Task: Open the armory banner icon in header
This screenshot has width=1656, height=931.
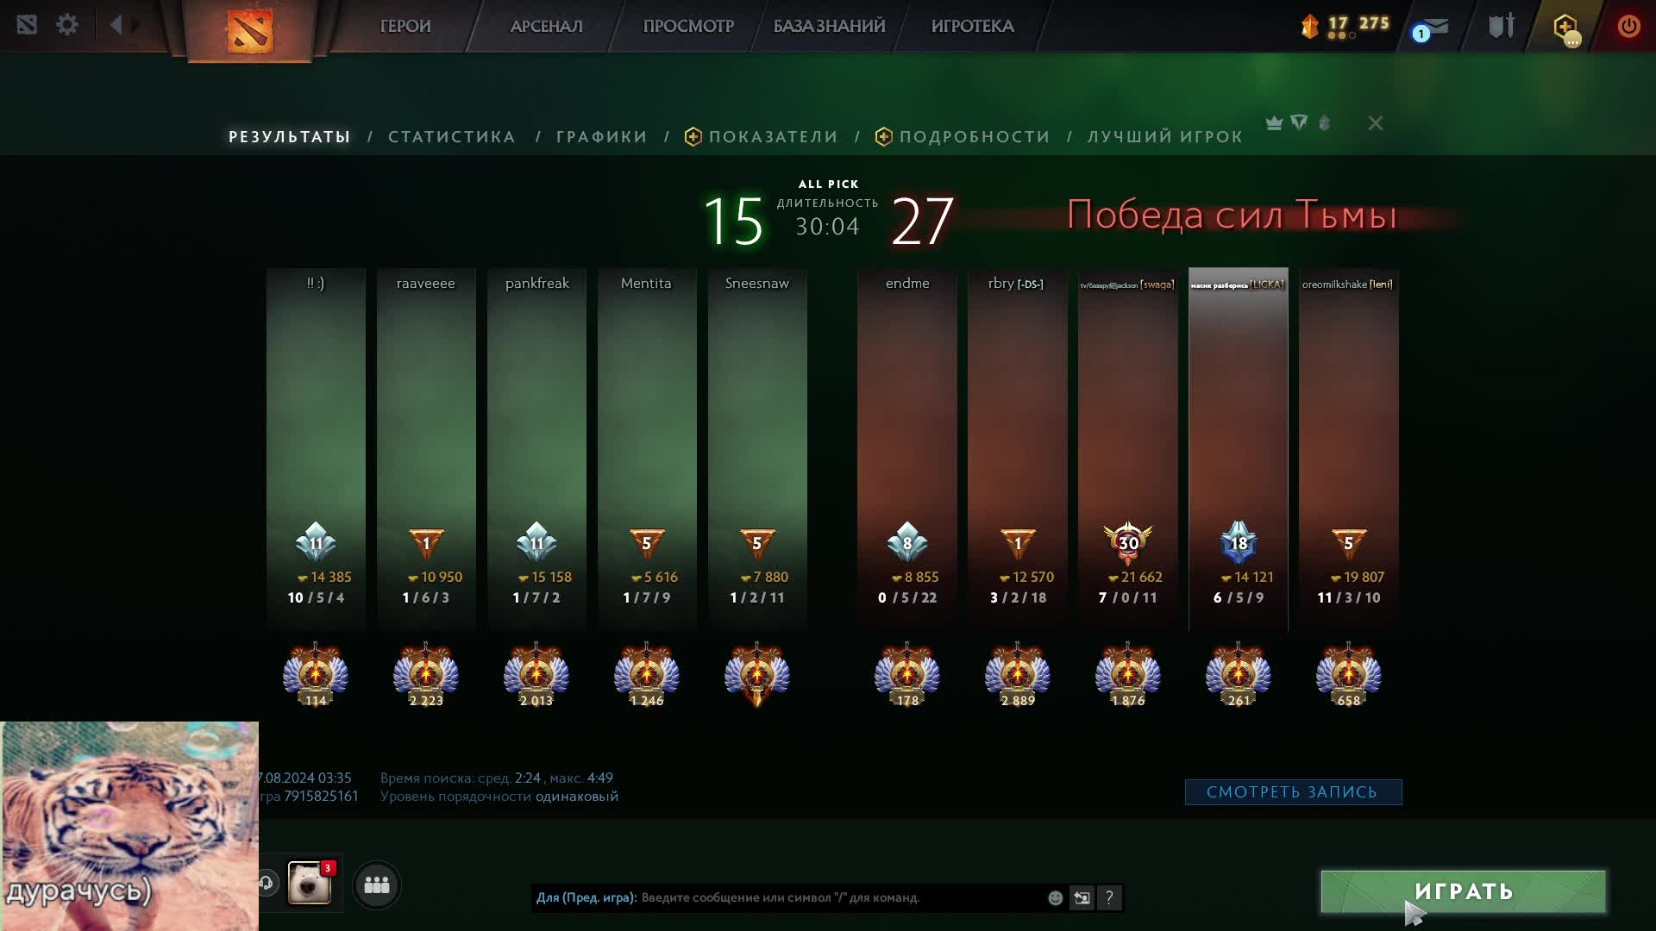Action: tap(1502, 26)
